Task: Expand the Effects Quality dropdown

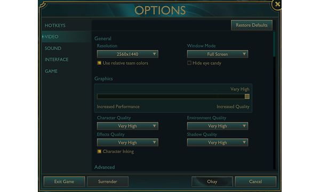Action: click(127, 142)
